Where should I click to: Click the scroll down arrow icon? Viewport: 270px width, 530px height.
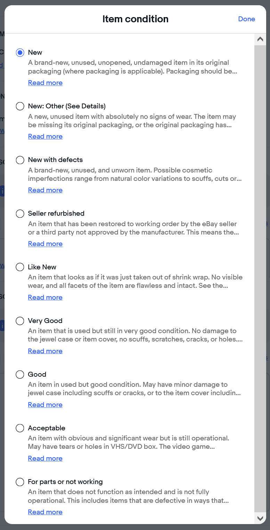pos(260,519)
